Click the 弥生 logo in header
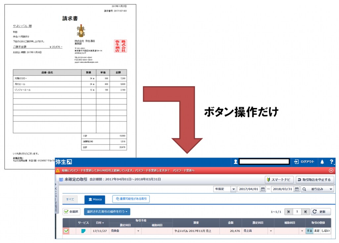The image size is (339, 243). tap(64, 162)
